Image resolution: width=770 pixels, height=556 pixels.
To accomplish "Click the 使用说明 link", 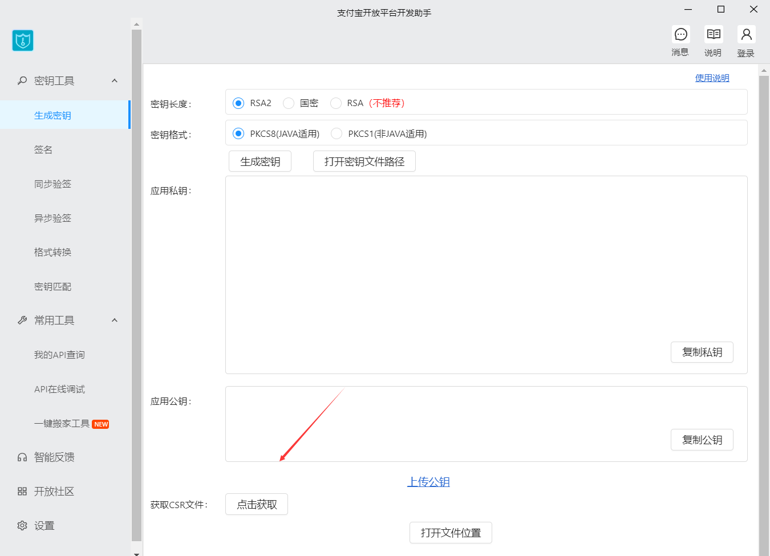I will (712, 78).
